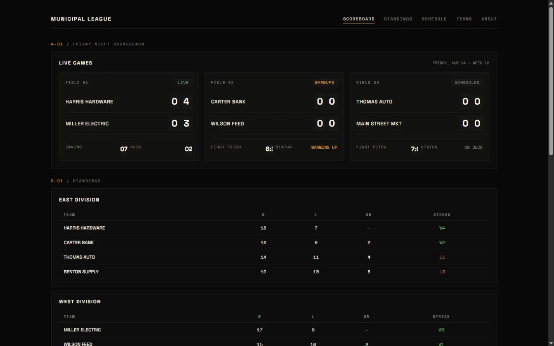Screen dimensions: 554x346
Task: Click the On Deck status text
Action: click(474, 148)
